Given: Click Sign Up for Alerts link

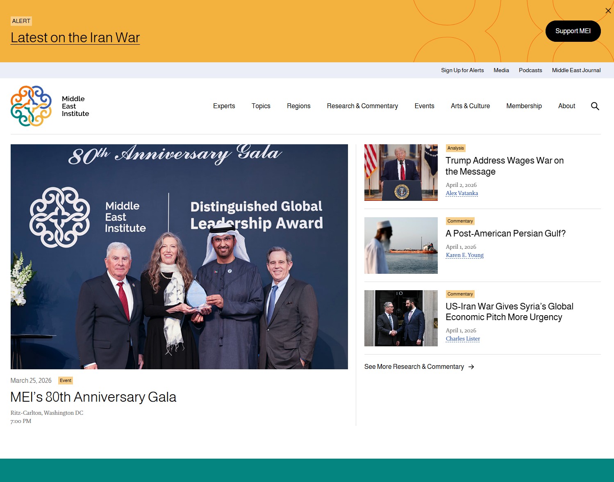Looking at the screenshot, I should click(x=462, y=70).
